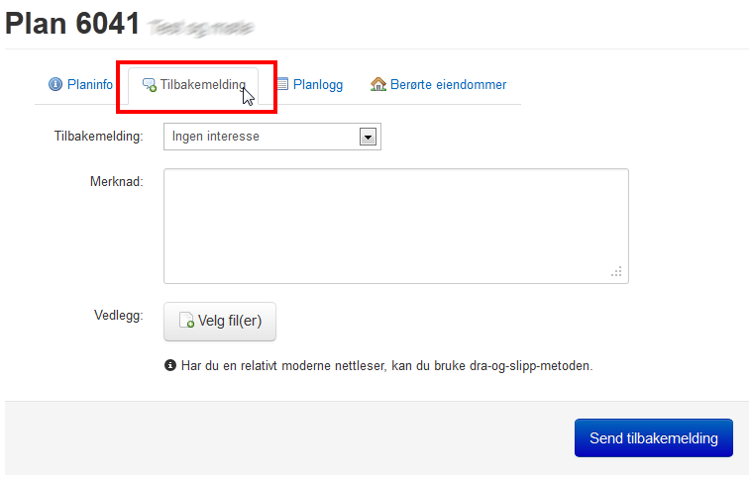Click the house icon beside Berørte eiendommer

378,85
